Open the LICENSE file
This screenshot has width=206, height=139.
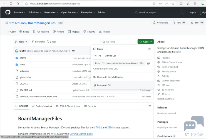24,84
